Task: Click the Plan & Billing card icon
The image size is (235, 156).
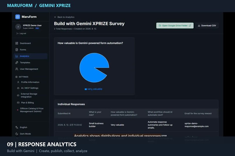Action: click(18, 103)
